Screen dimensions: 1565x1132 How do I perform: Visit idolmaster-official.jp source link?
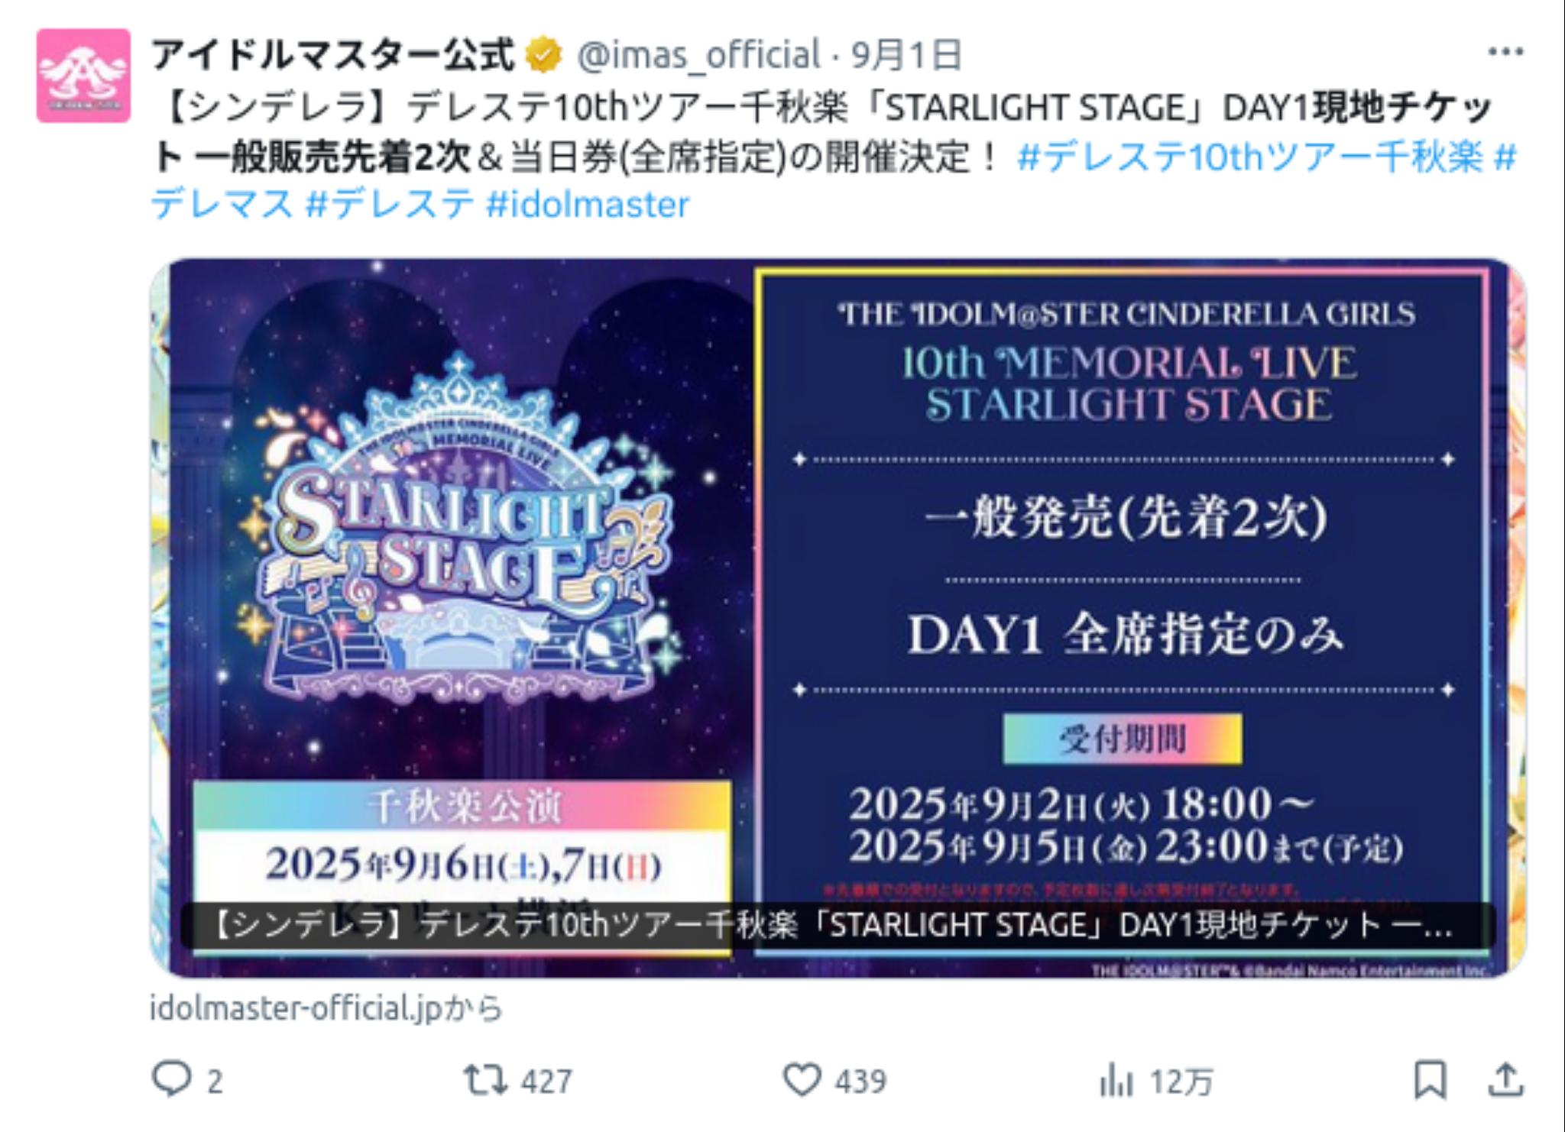click(x=326, y=1008)
